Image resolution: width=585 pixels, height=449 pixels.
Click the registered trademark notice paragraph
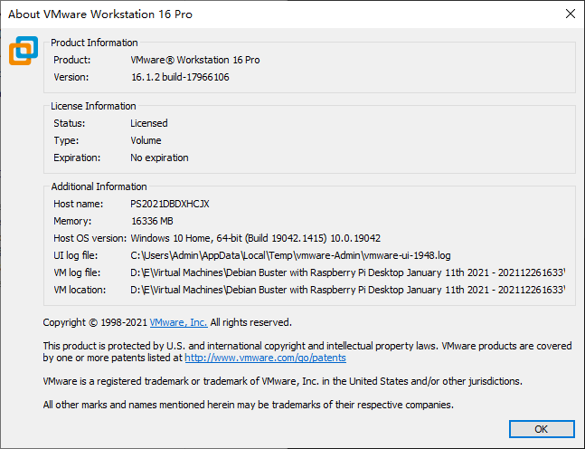click(x=282, y=381)
